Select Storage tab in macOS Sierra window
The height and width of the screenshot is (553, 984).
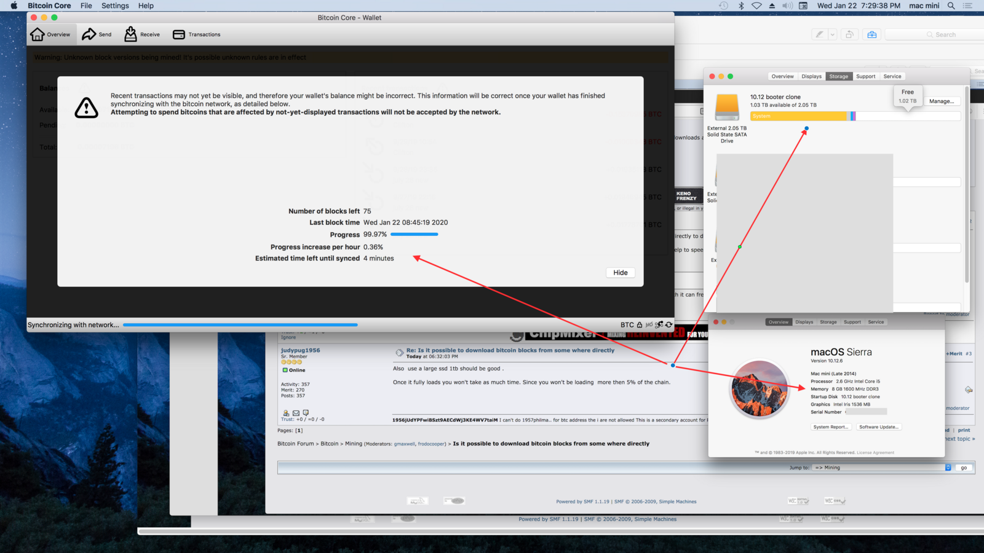click(x=828, y=322)
